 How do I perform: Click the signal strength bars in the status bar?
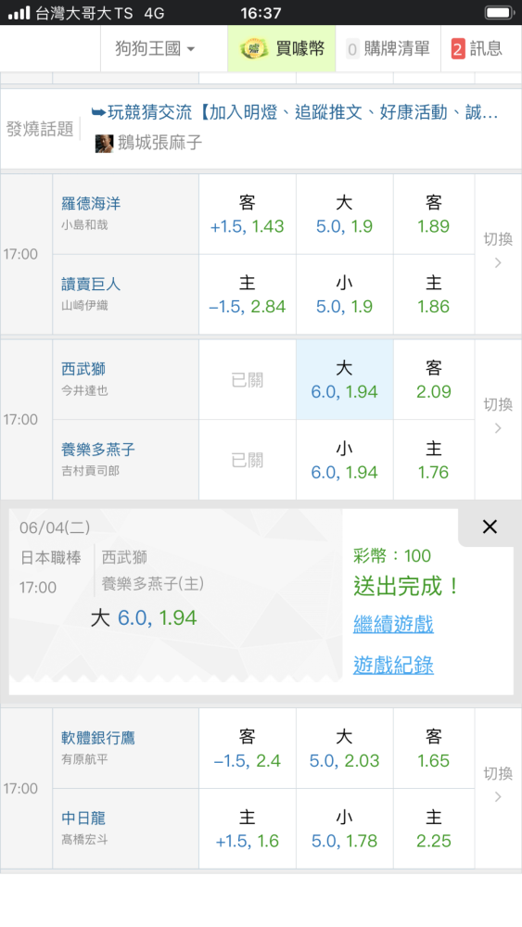pyautogui.click(x=19, y=13)
